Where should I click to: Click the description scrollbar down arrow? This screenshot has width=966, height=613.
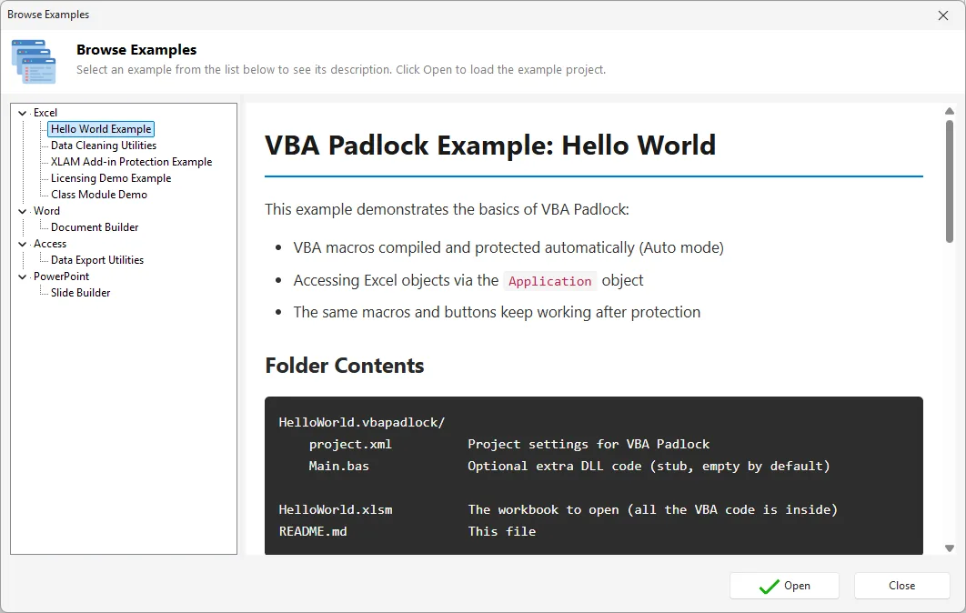[x=950, y=548]
